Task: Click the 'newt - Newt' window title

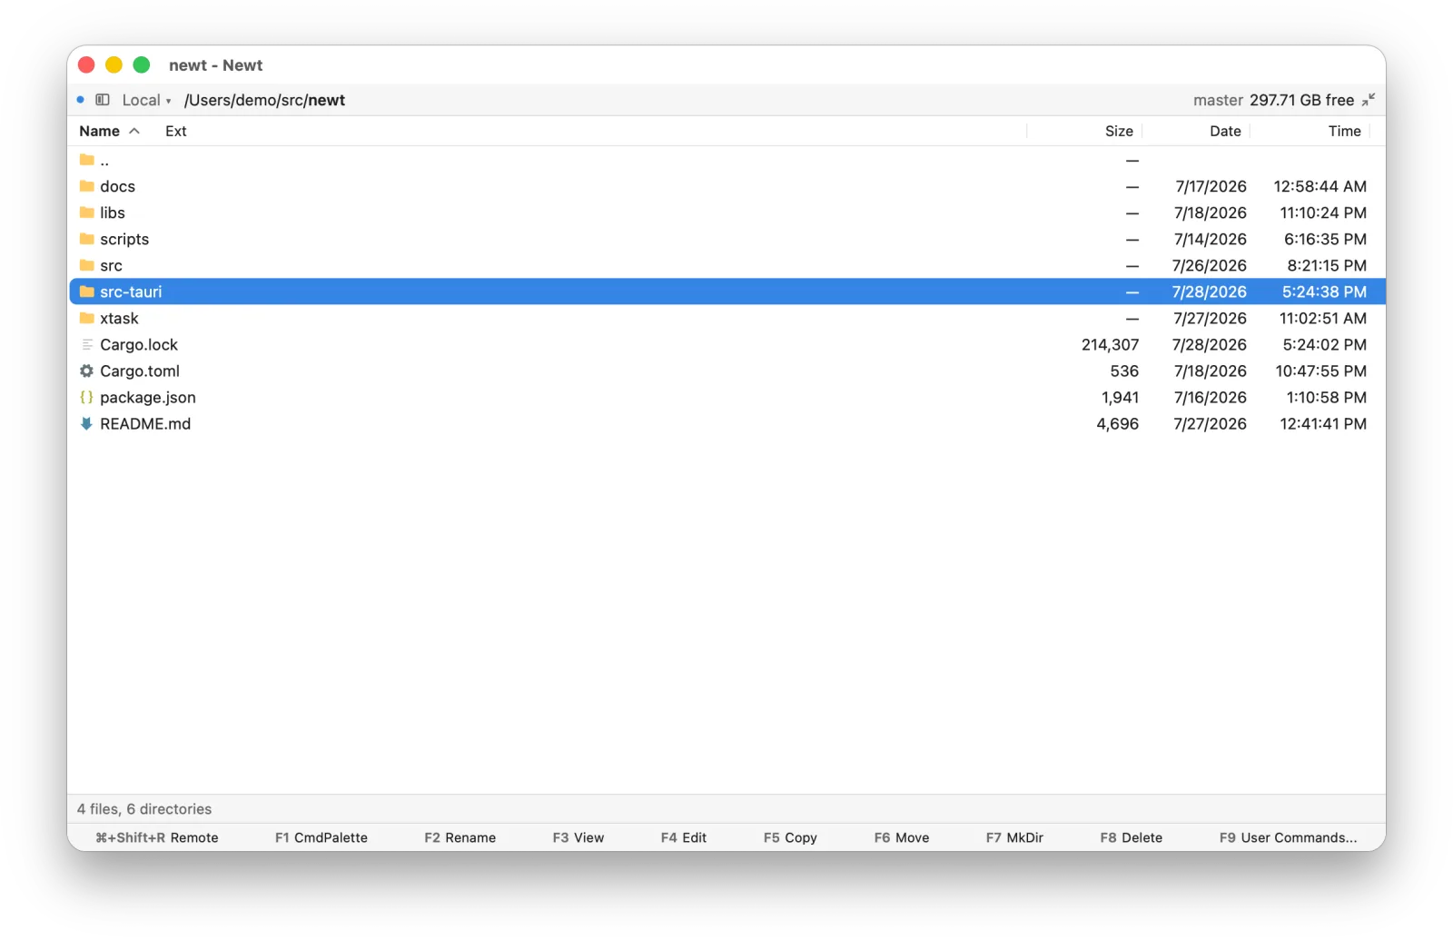Action: pyautogui.click(x=215, y=65)
